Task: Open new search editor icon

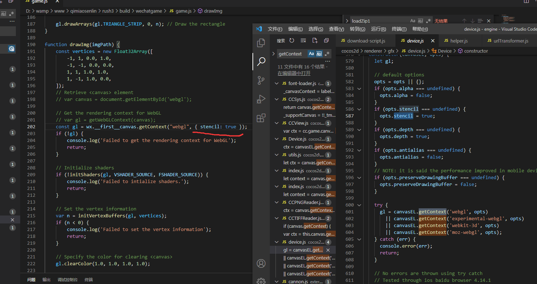Action: pyautogui.click(x=315, y=41)
